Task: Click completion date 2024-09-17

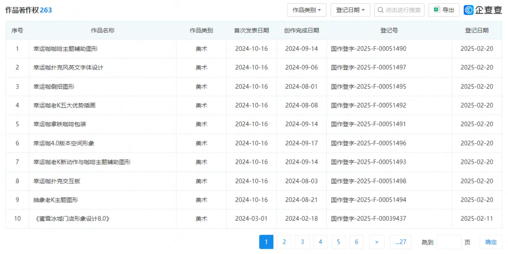Action: pos(302,143)
